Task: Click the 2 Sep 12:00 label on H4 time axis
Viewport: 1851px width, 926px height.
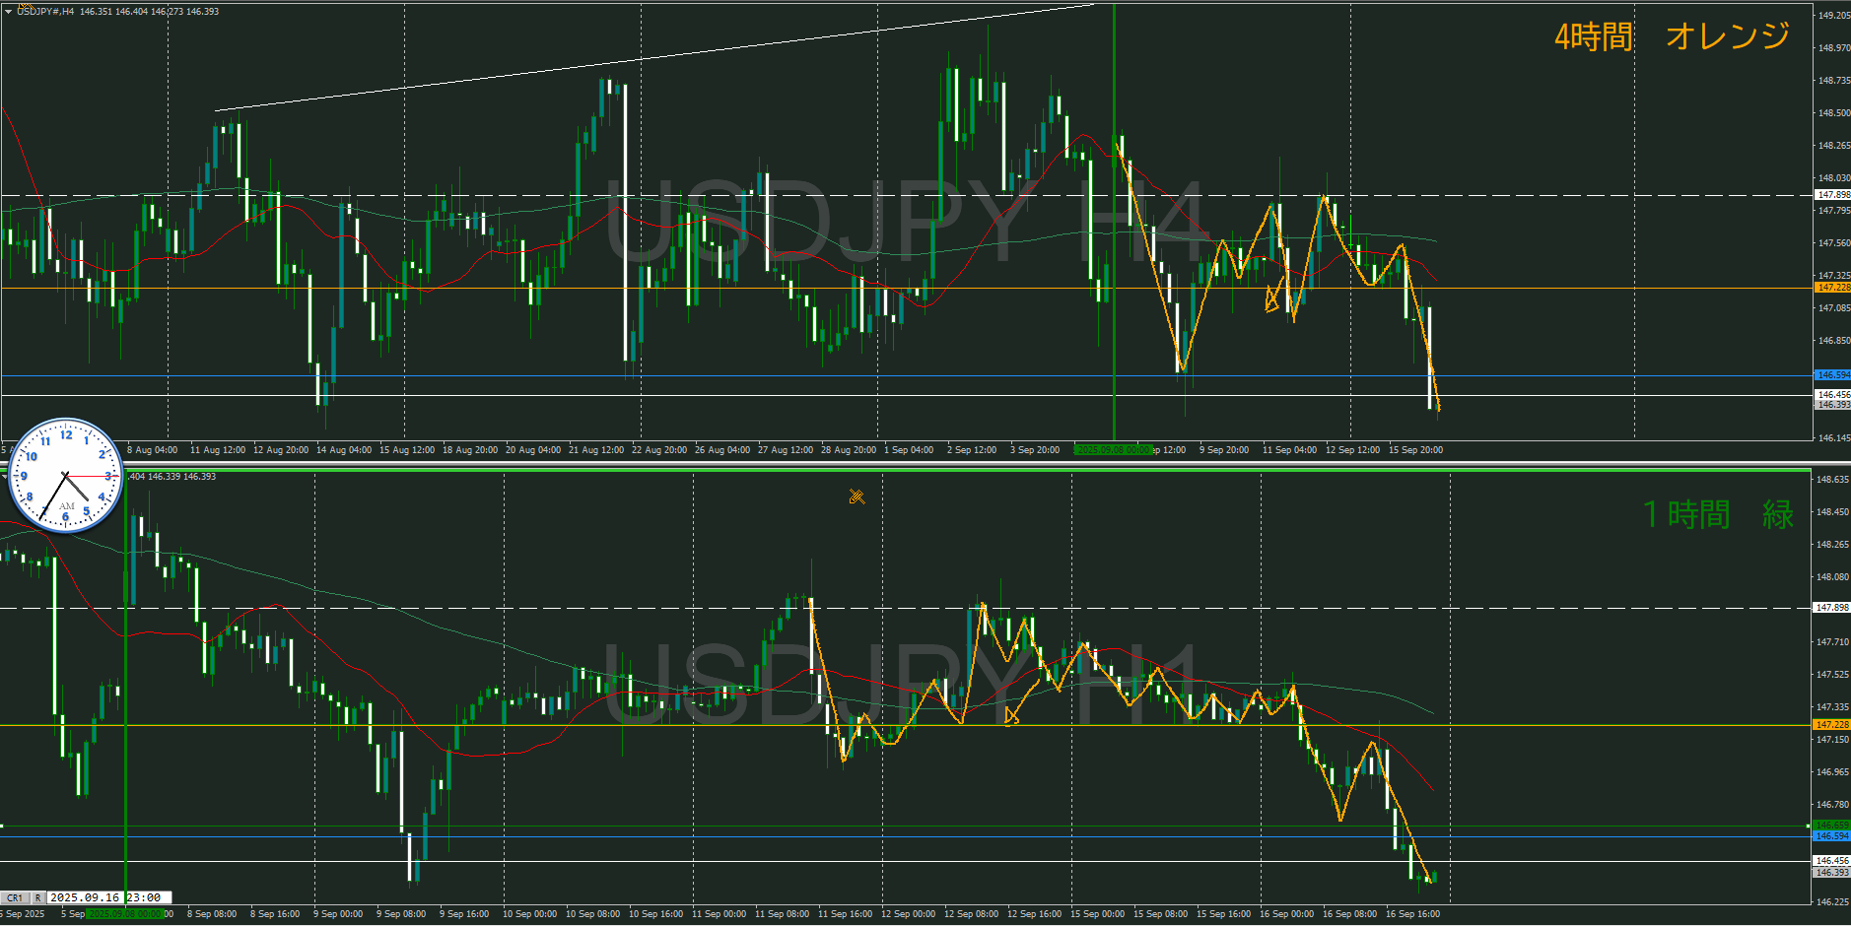Action: (x=972, y=450)
